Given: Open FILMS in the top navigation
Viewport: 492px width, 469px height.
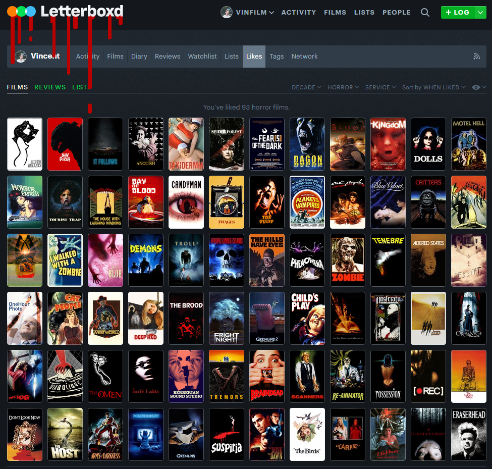Looking at the screenshot, I should coord(335,12).
